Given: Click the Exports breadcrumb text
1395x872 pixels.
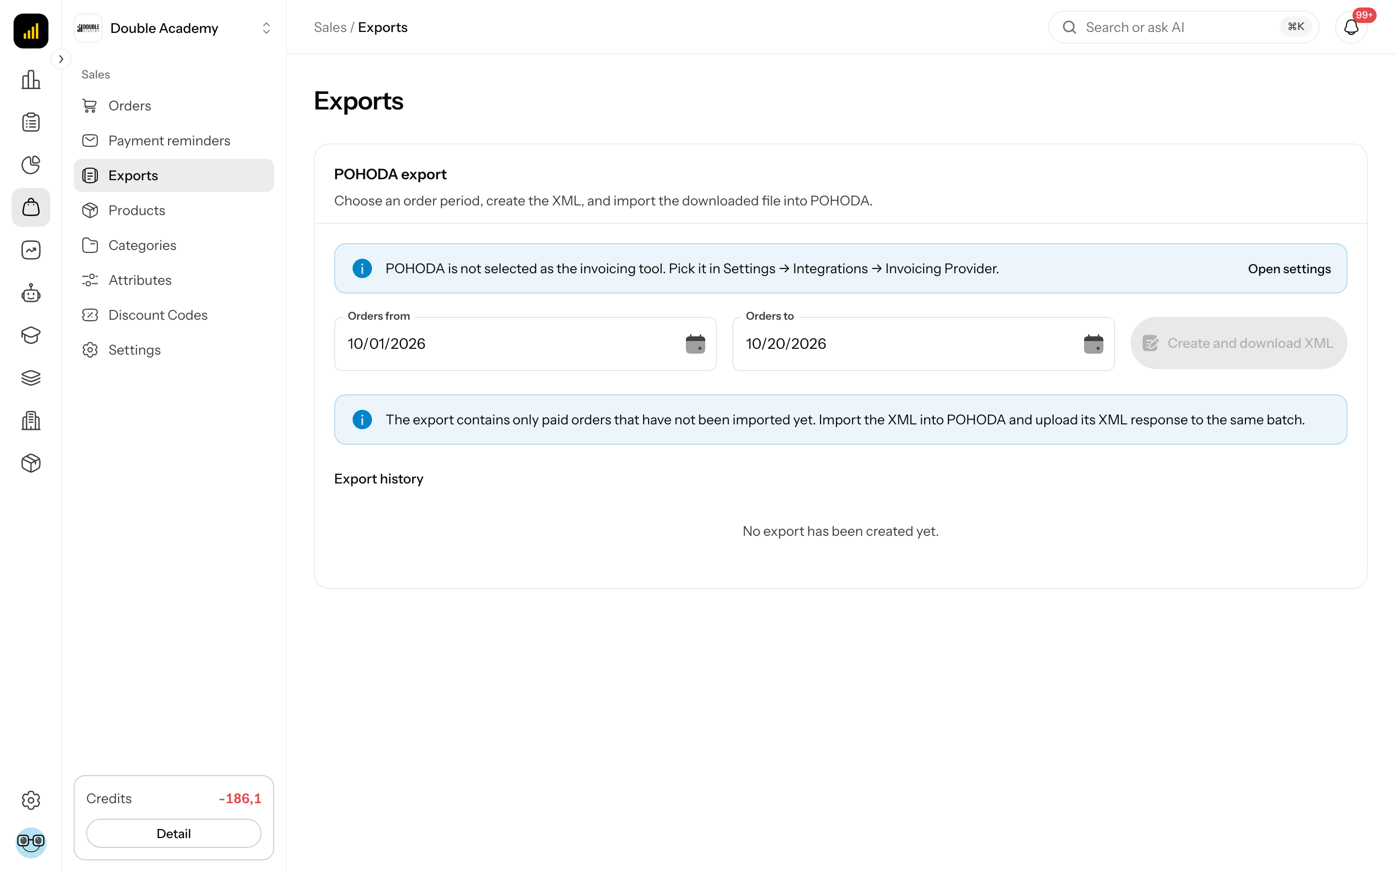Looking at the screenshot, I should tap(382, 27).
